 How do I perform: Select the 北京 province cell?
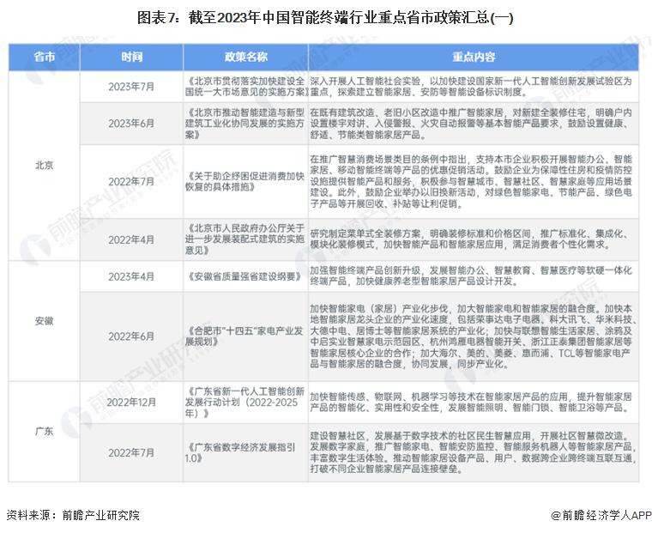(x=45, y=165)
